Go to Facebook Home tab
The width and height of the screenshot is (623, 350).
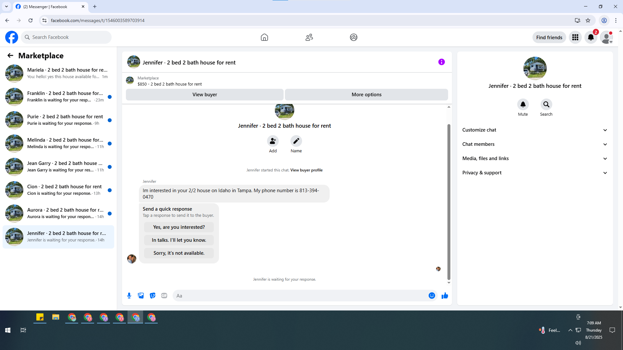tap(264, 37)
